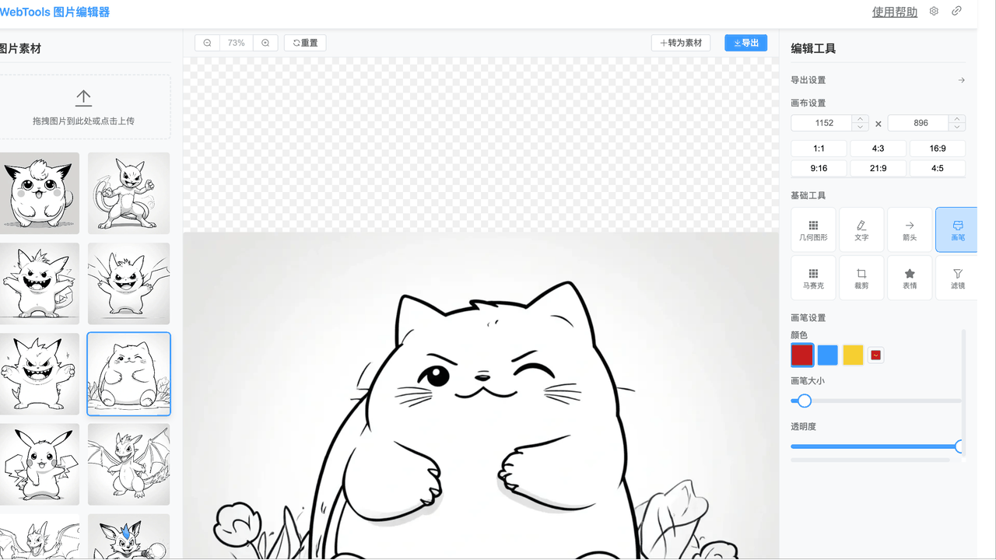Choose the 9:16 aspect ratio

(x=819, y=168)
